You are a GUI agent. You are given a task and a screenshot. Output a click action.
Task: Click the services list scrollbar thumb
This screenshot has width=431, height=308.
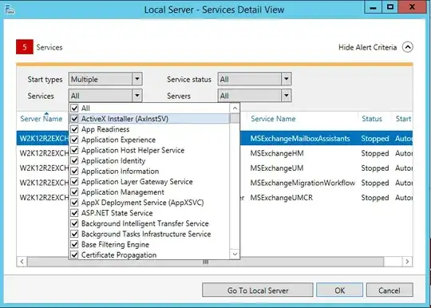235,118
